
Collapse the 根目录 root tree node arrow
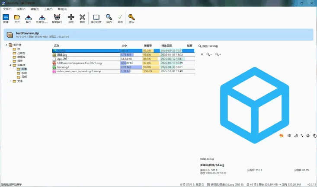point(6,45)
